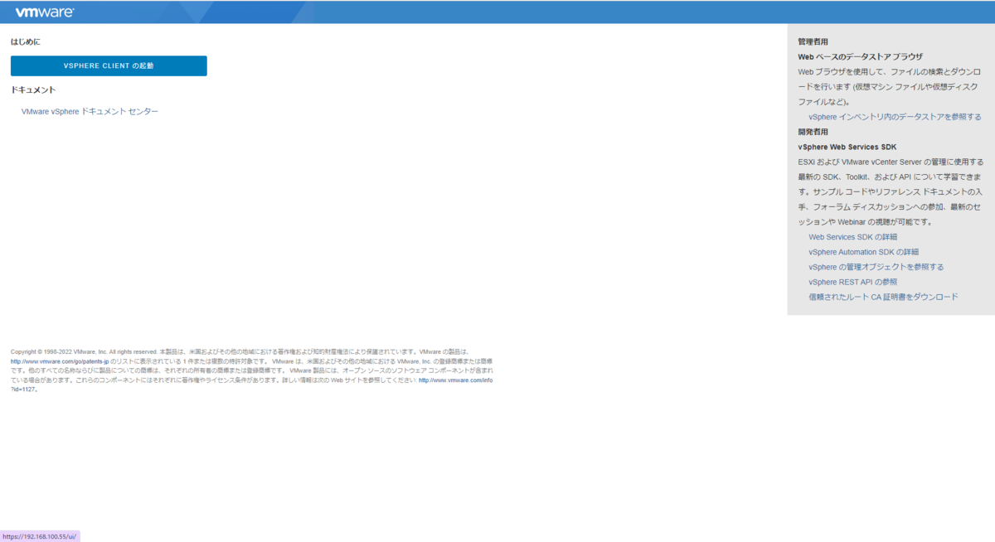The width and height of the screenshot is (995, 542).
Task: Follow the http://www.vmware.com/info footer link
Action: (x=456, y=380)
